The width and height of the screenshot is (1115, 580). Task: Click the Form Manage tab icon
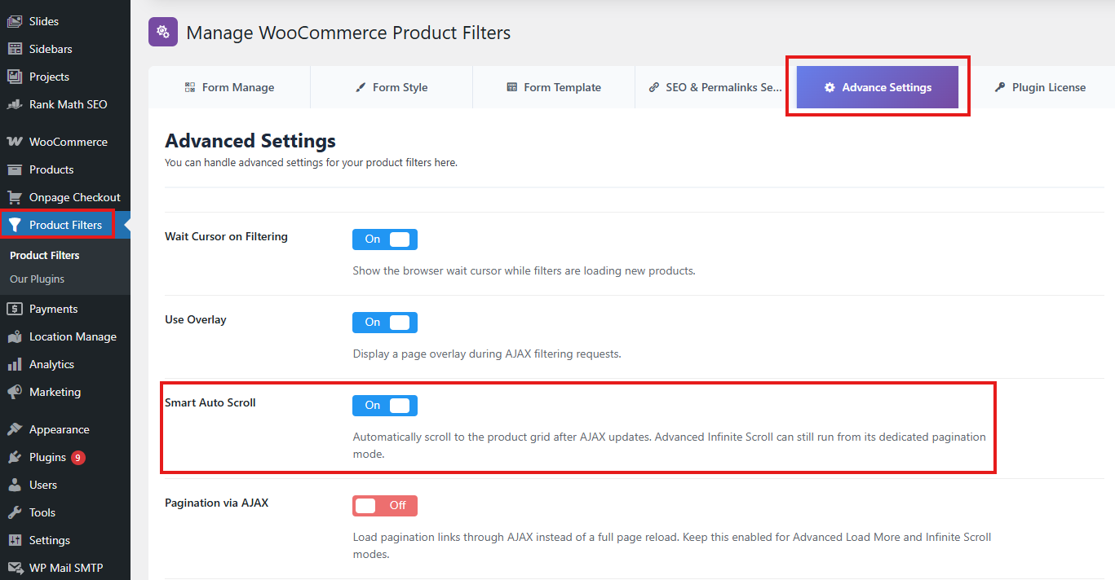click(x=190, y=87)
